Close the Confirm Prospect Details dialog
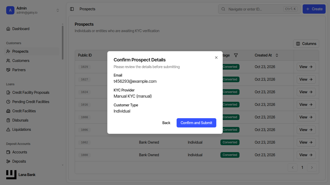Image resolution: width=330 pixels, height=185 pixels. click(216, 58)
